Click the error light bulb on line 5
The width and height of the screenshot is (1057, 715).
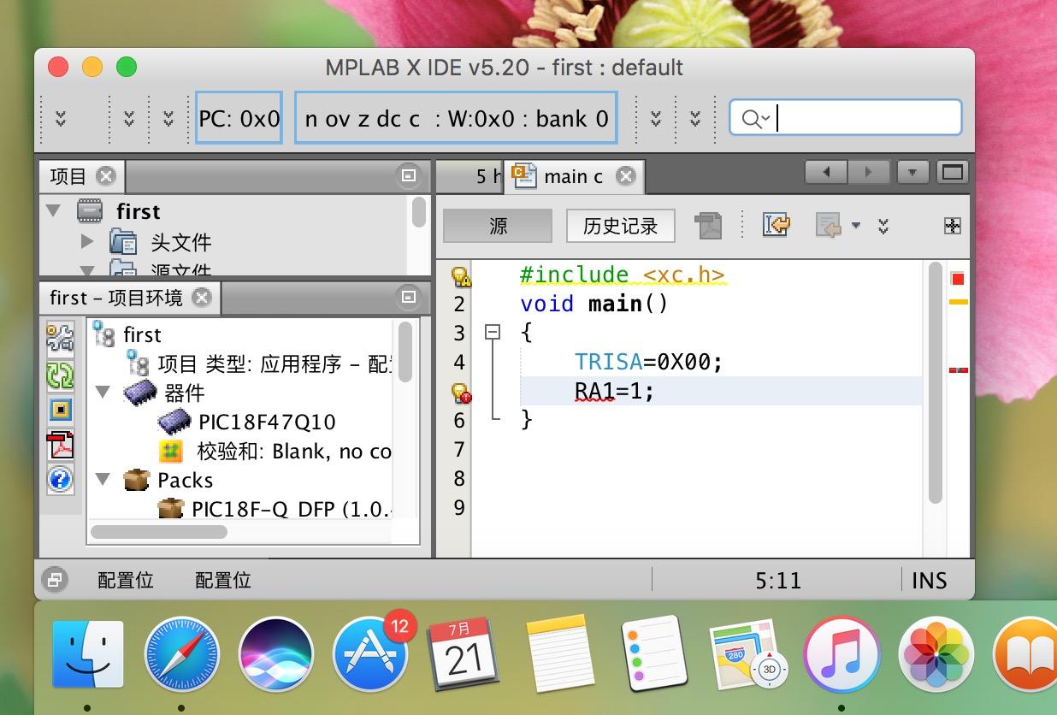[461, 393]
